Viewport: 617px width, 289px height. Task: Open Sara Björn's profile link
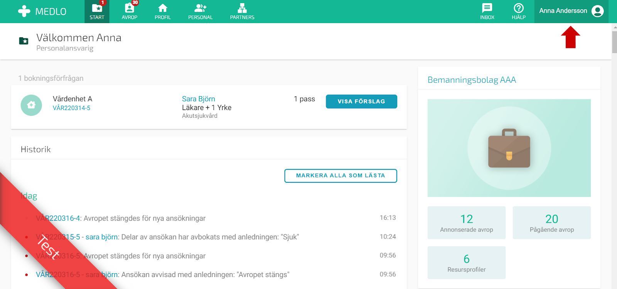pos(199,99)
